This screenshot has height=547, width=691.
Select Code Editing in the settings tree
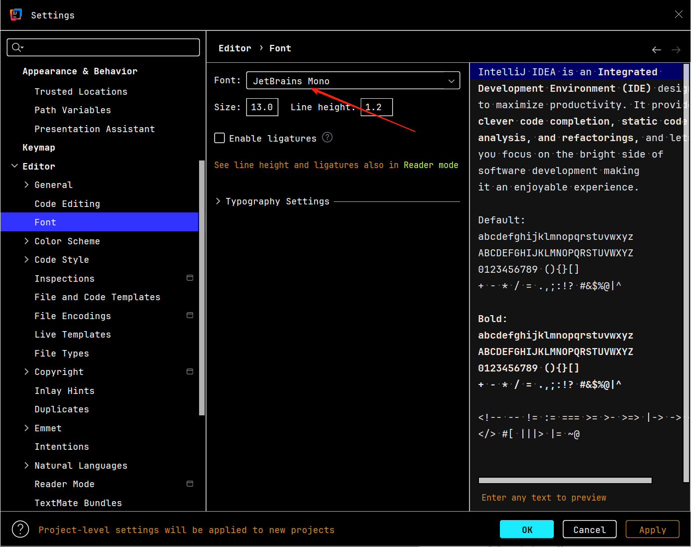click(67, 203)
